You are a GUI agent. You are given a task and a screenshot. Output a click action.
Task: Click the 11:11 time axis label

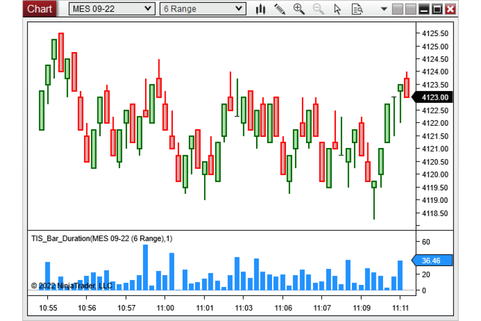tap(400, 308)
